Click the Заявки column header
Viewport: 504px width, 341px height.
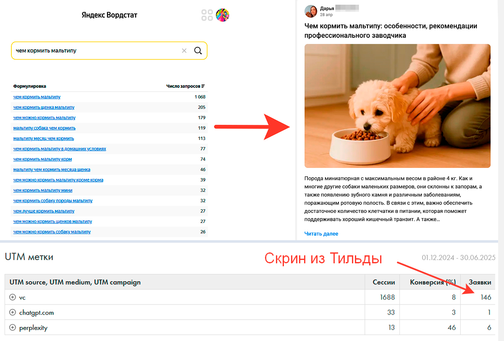(x=480, y=282)
